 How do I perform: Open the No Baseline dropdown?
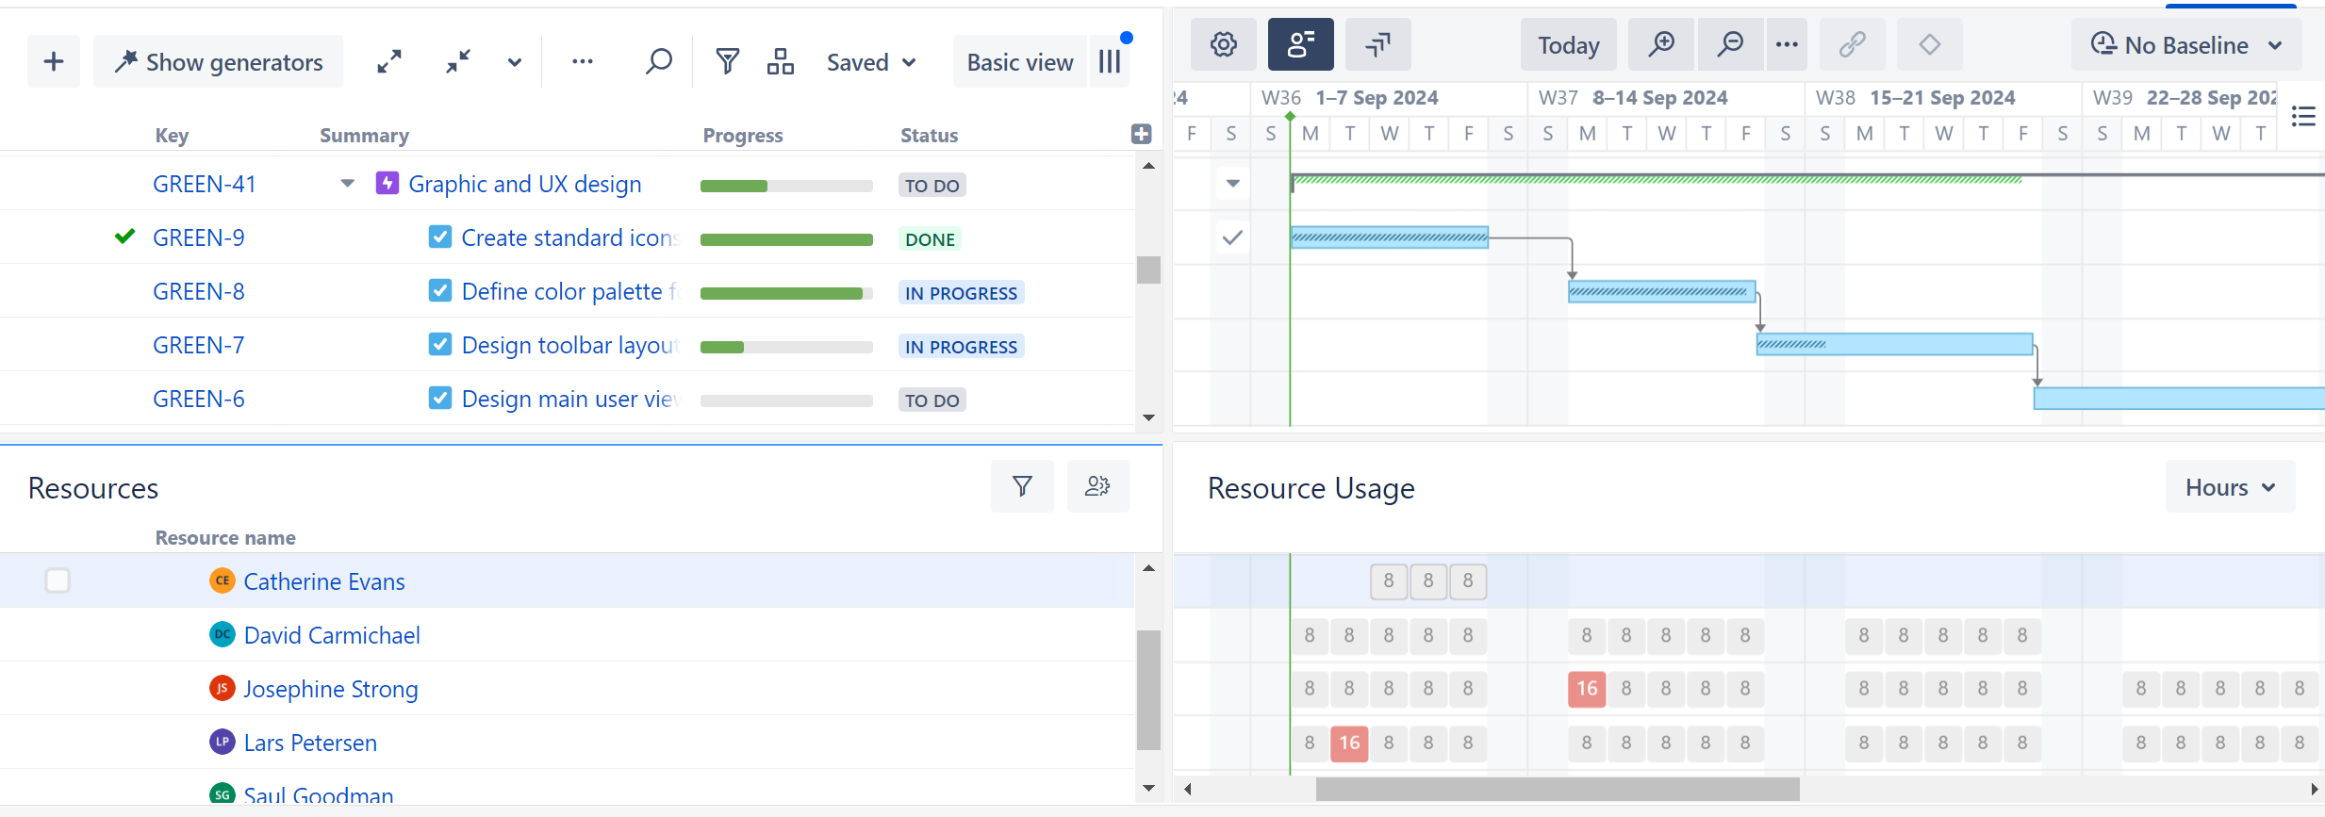[x=2185, y=45]
